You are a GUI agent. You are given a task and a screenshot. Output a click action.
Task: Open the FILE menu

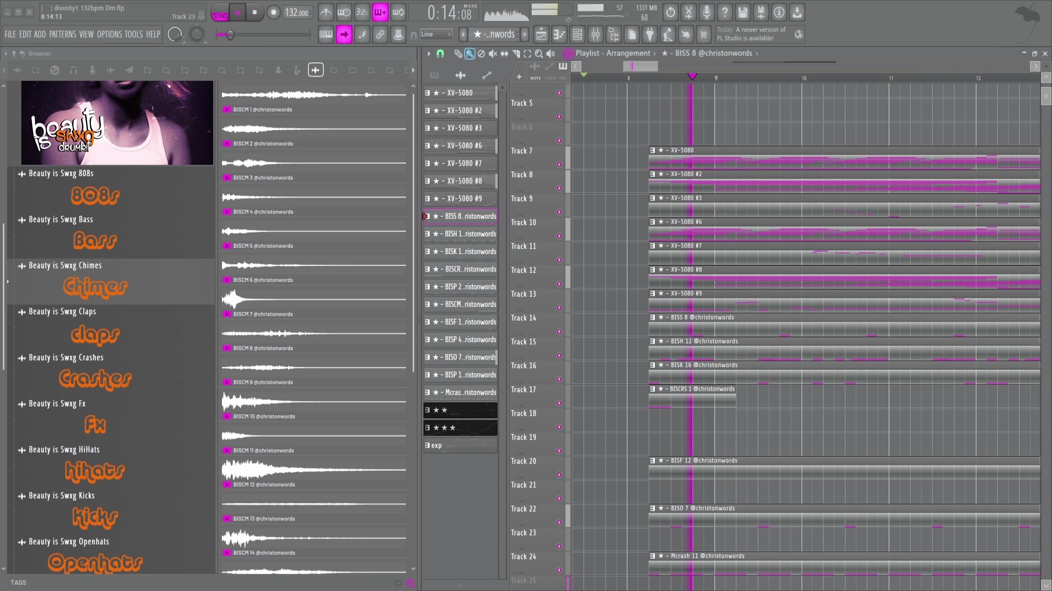10,34
